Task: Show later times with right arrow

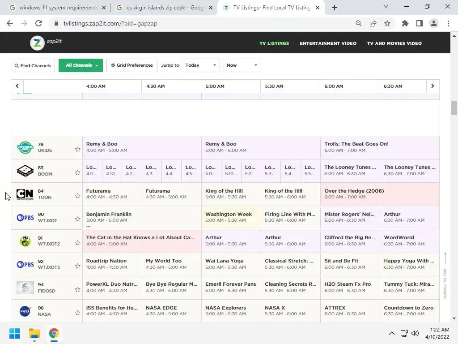Action: point(433,86)
